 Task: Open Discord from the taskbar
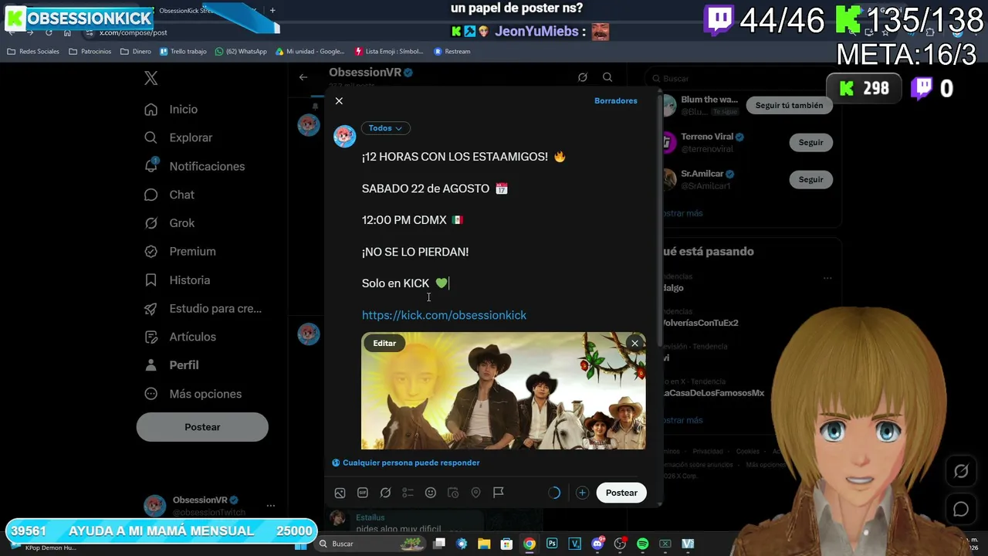[x=597, y=544]
